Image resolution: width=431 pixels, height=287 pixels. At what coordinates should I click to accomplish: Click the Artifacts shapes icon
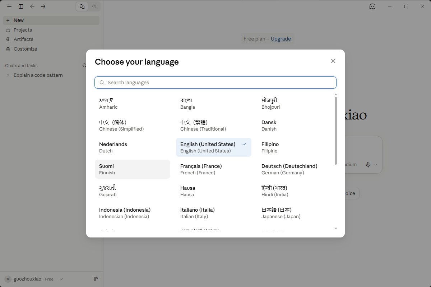tap(8, 39)
